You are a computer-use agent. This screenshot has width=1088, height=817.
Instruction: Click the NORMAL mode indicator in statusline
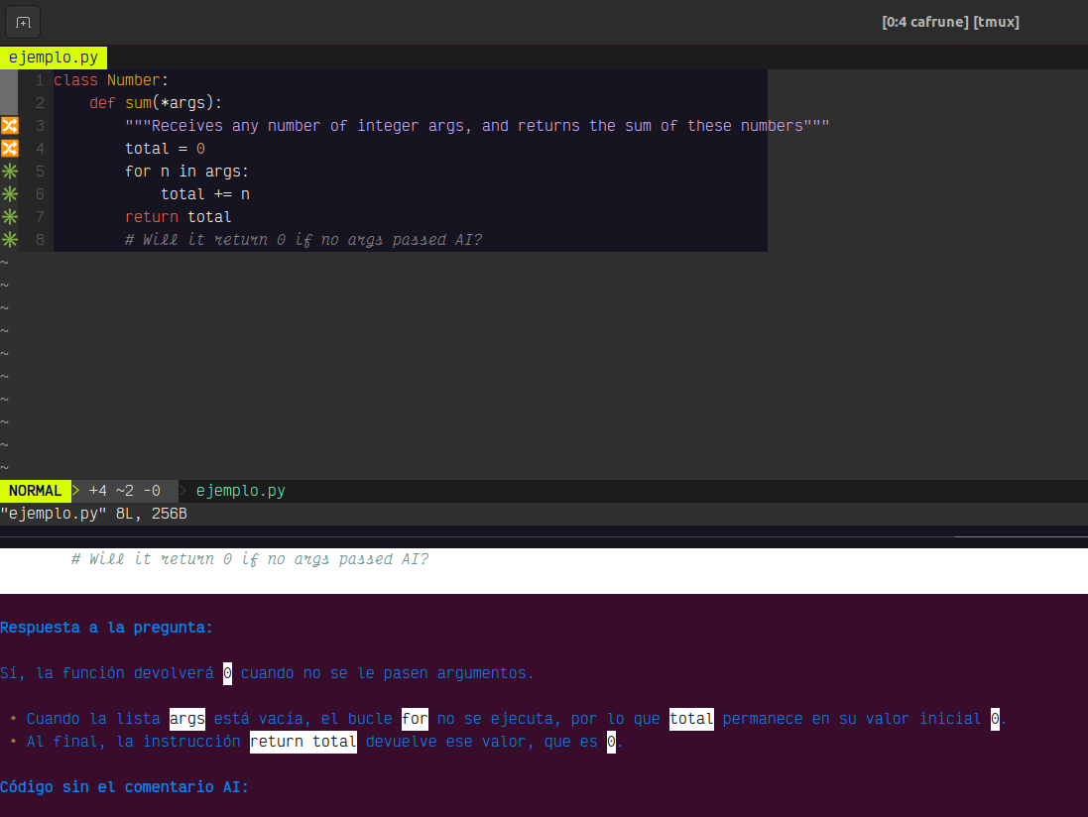tap(36, 491)
